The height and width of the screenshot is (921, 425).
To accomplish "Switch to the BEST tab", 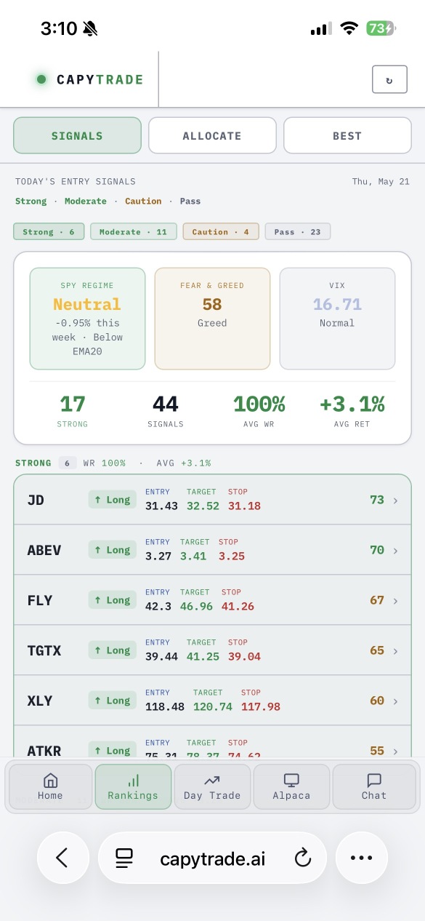I will [x=347, y=135].
